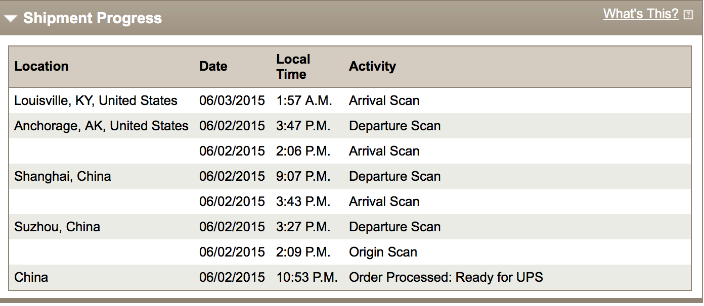Select the 10:53 P.M. local time entry
The width and height of the screenshot is (704, 306).
pyautogui.click(x=307, y=278)
